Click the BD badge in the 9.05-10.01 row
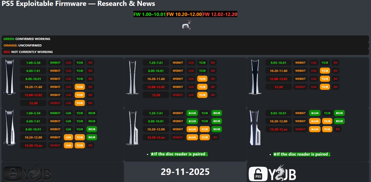This screenshot has height=182, width=371. tap(336, 63)
